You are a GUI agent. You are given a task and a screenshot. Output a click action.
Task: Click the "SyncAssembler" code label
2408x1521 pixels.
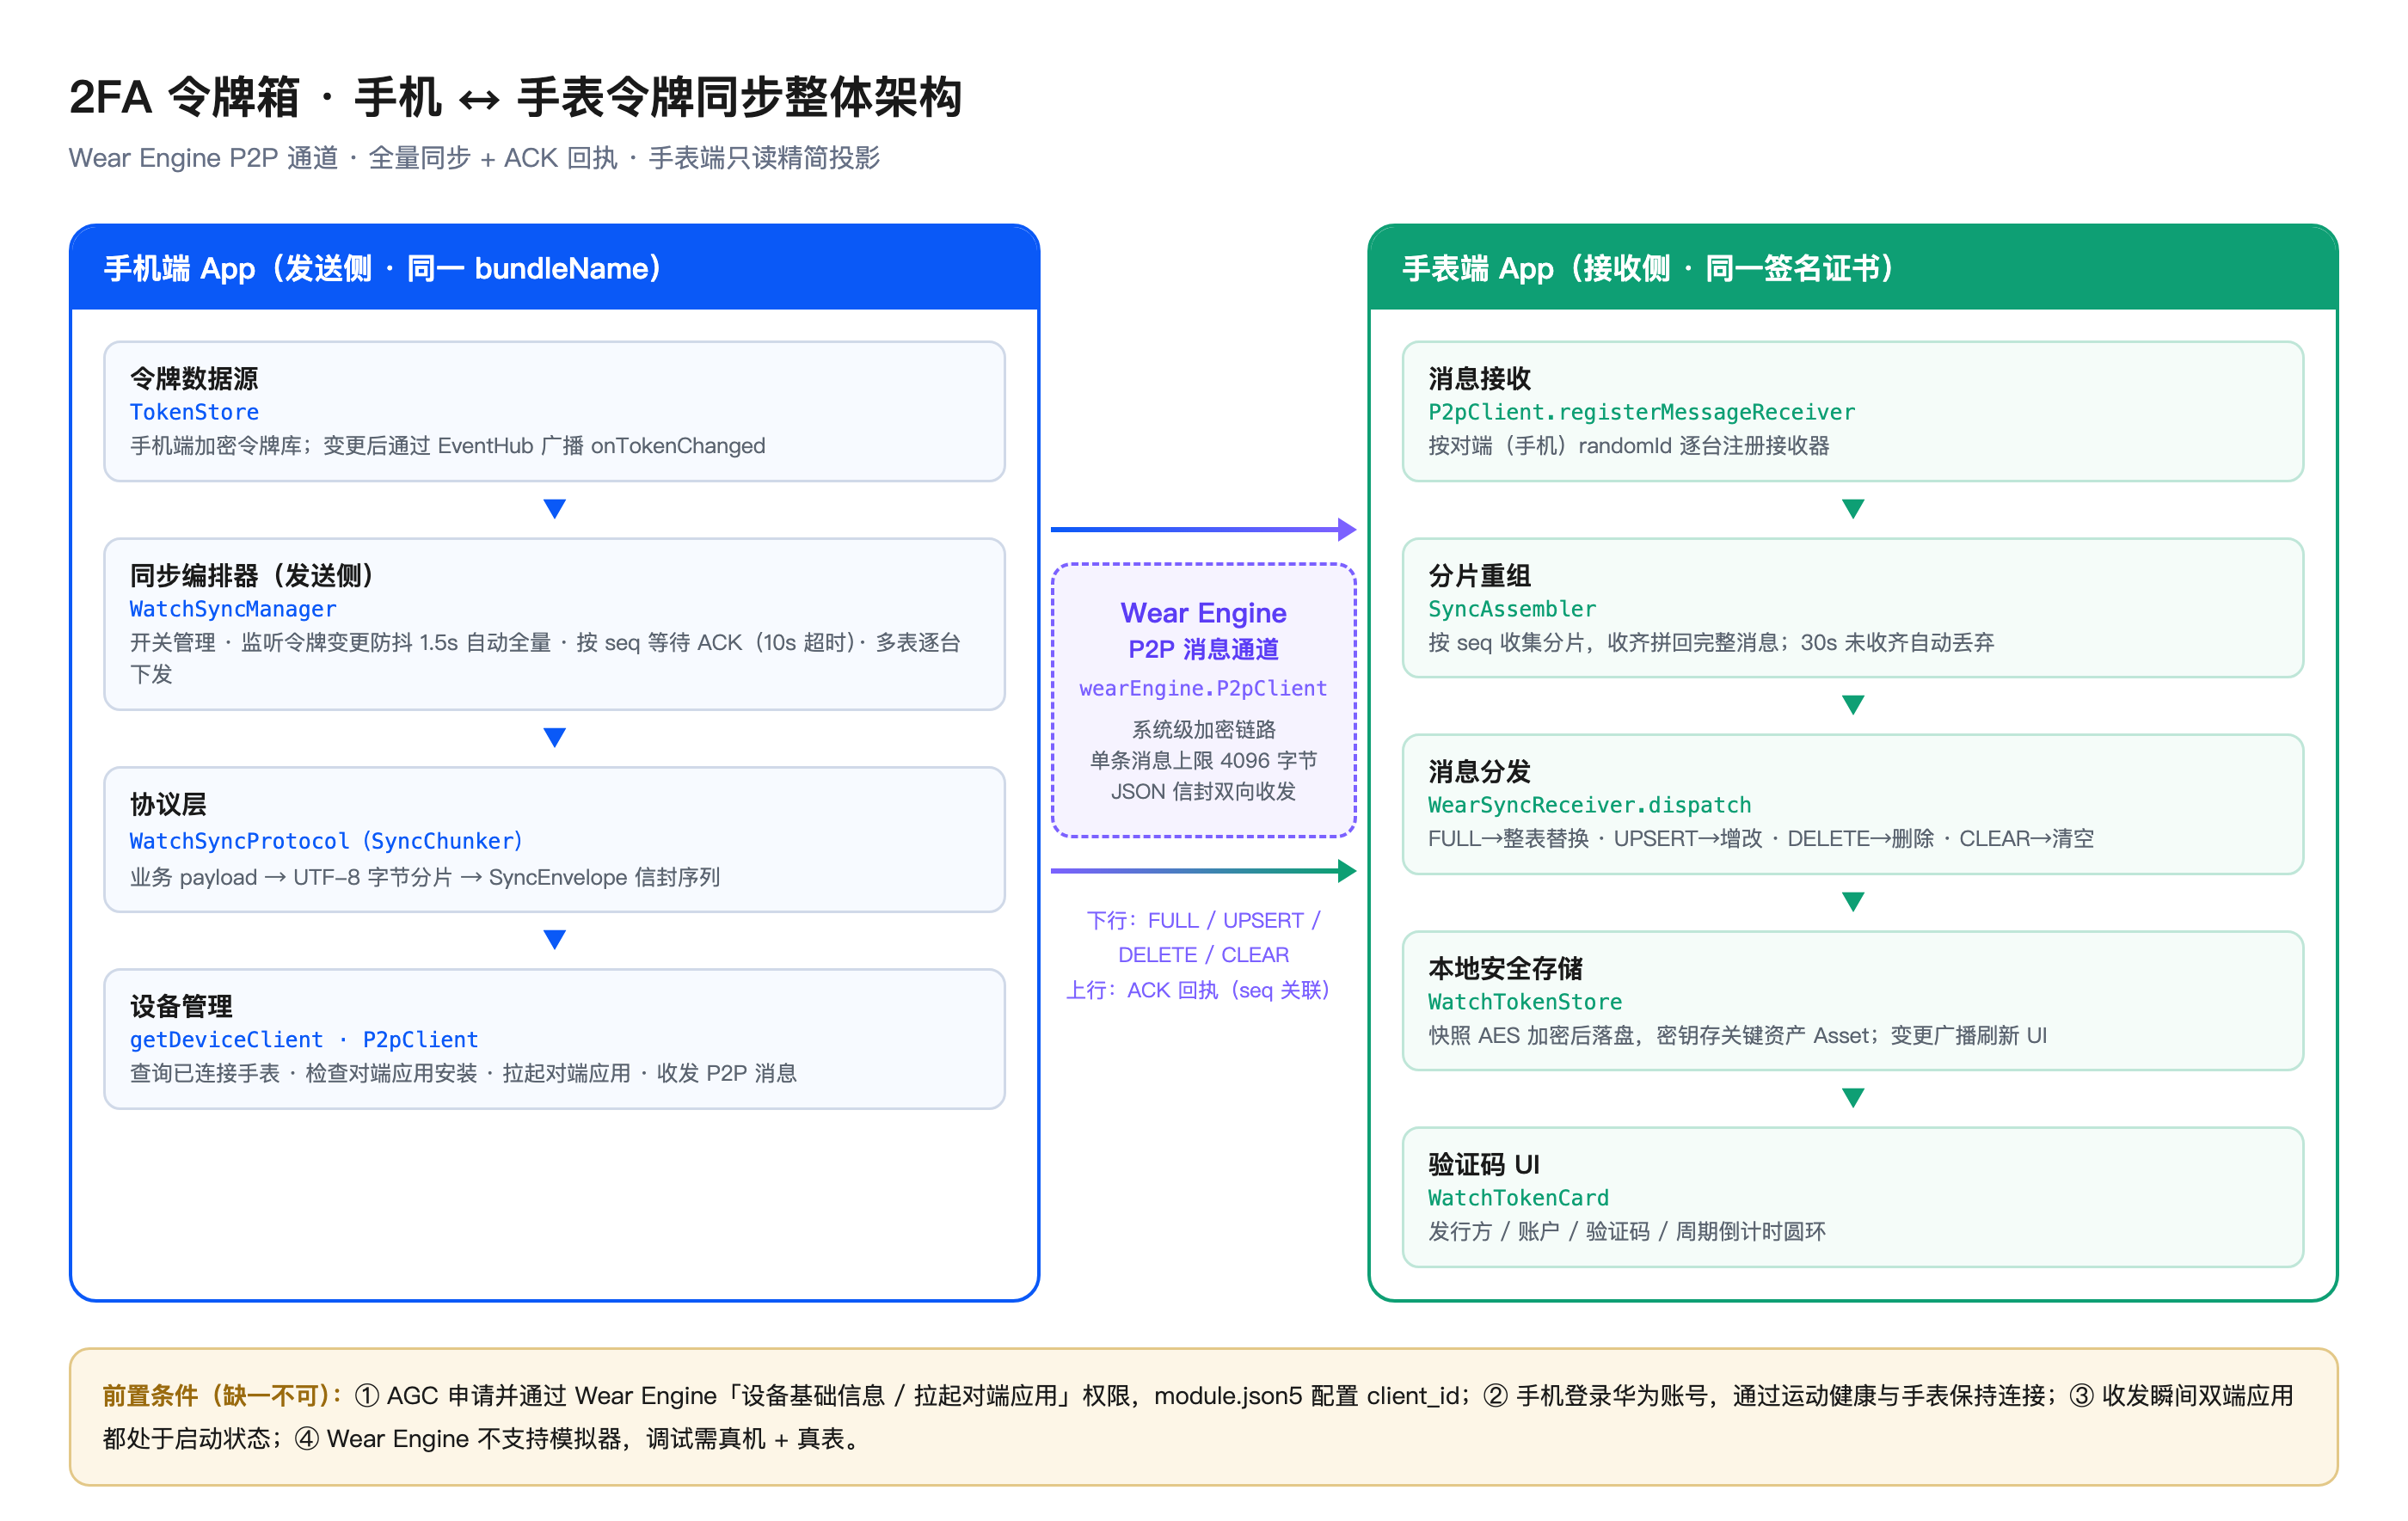coord(1512,609)
